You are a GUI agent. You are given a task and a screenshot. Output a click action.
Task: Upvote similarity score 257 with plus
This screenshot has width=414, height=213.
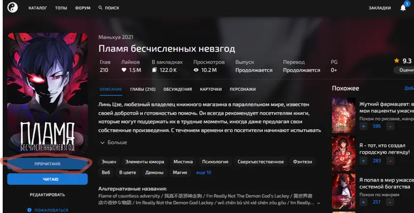coord(363,202)
